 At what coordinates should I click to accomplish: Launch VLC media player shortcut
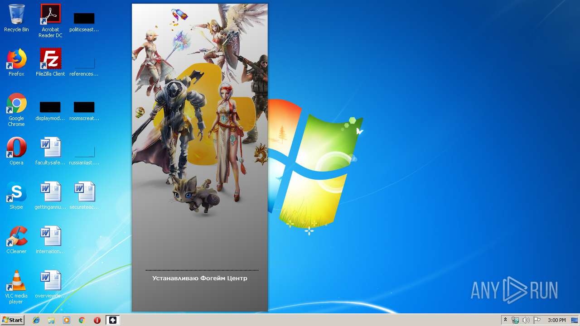16,287
